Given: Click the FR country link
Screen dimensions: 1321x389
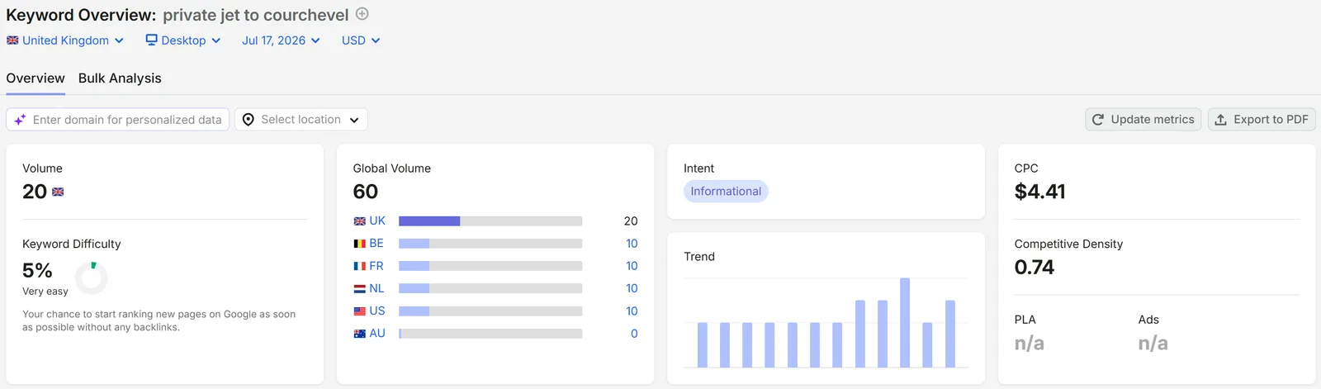Looking at the screenshot, I should 376,266.
